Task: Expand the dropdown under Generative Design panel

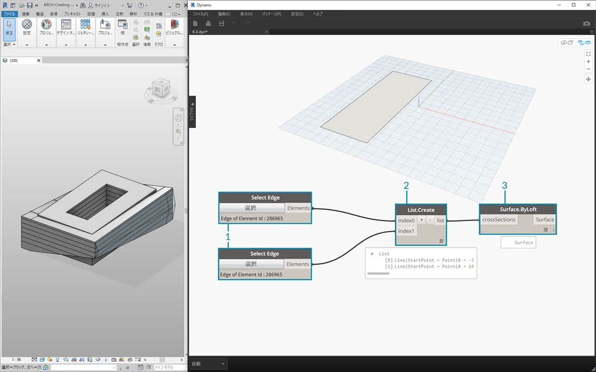Action: (85, 45)
